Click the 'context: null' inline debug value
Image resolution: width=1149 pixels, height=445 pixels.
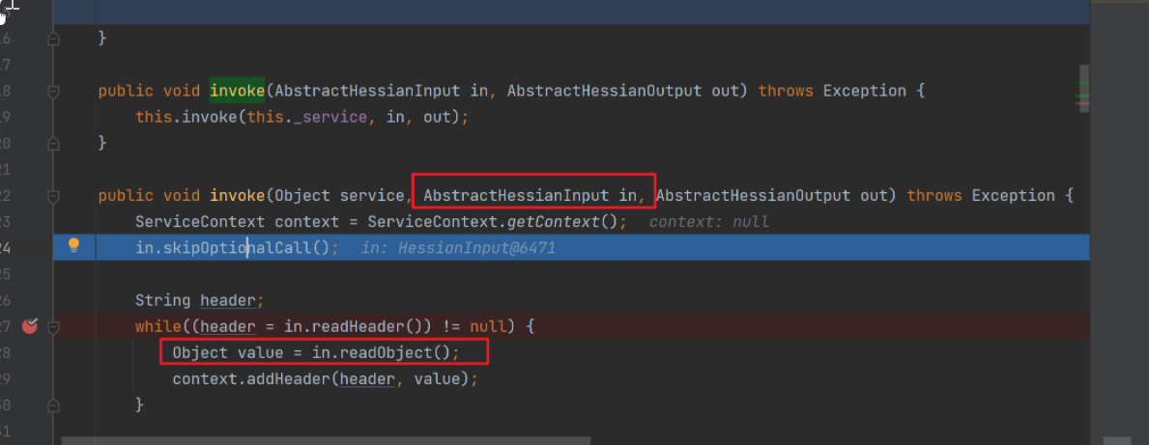click(x=709, y=222)
